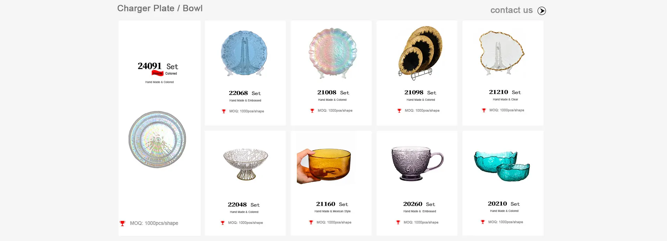Click the trophy icon under 24091 Set
The width and height of the screenshot is (667, 241).
coord(122,223)
